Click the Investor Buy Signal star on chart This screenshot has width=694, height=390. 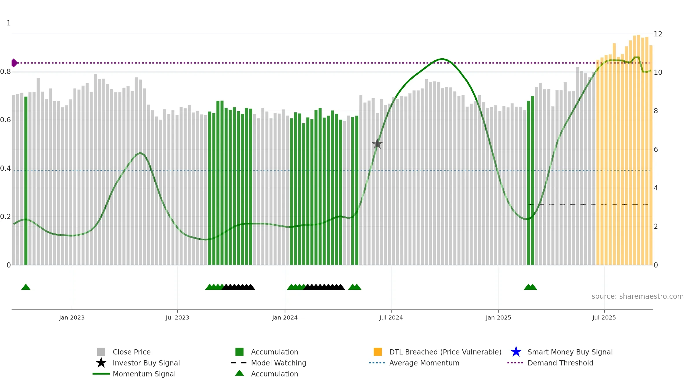(x=377, y=144)
